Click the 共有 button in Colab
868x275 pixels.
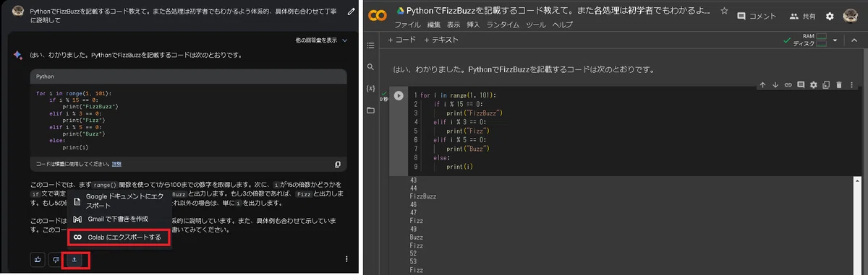coord(803,16)
